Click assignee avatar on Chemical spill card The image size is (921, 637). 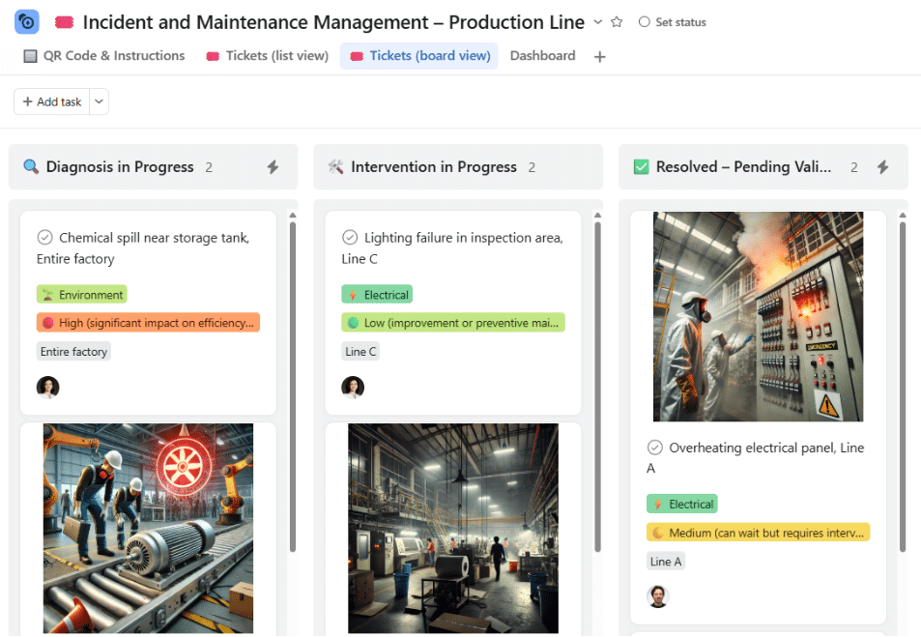pyautogui.click(x=47, y=388)
